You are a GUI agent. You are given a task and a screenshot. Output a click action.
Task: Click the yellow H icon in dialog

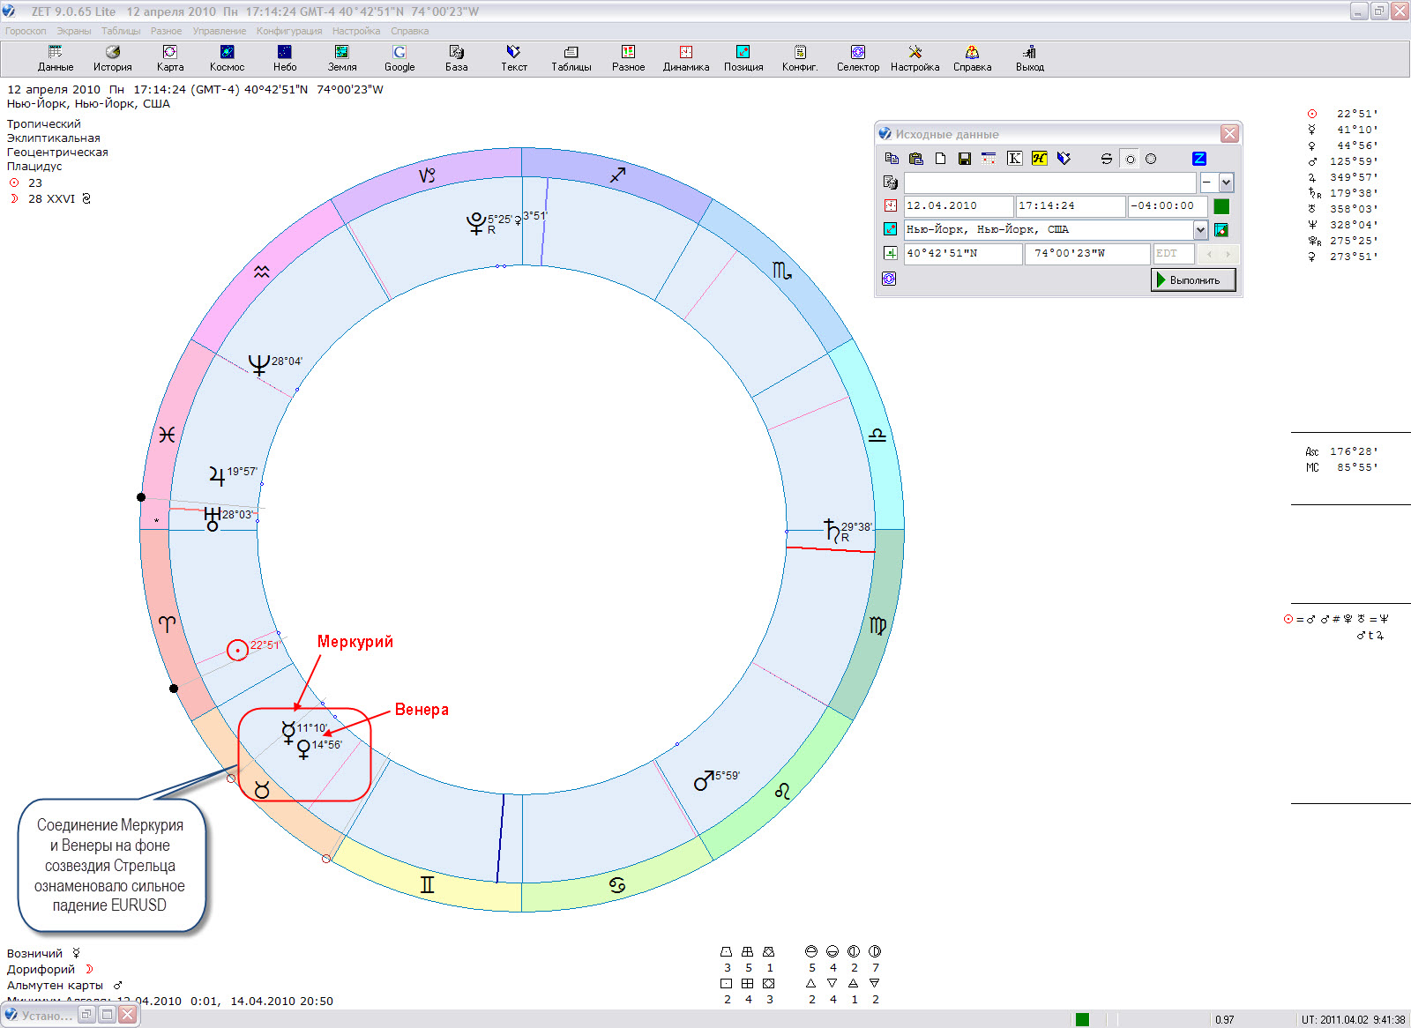1039,159
